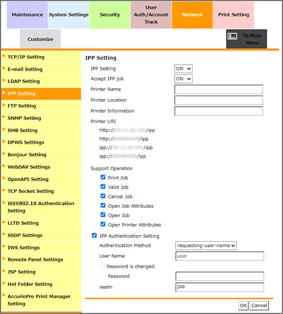Select User Auth/Account Track tab
The width and height of the screenshot is (283, 314).
151,15
